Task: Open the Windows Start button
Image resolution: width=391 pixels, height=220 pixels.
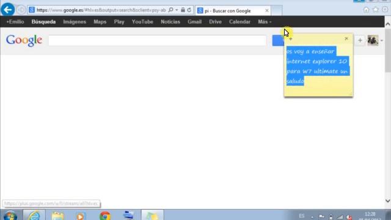Action: [10, 215]
